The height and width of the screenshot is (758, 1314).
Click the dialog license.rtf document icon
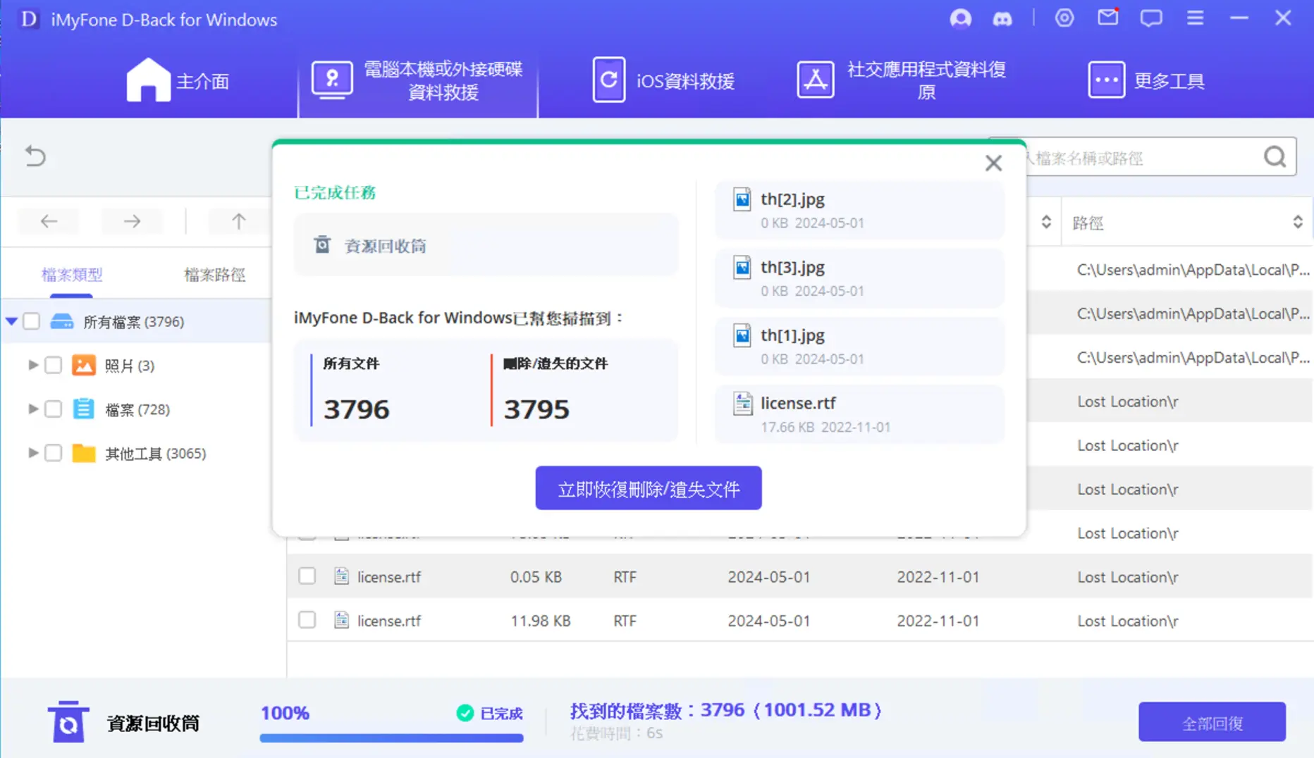click(742, 404)
